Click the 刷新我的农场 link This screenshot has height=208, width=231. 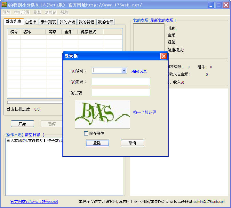point(162,20)
